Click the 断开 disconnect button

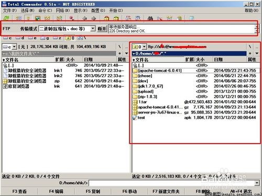[102, 29]
